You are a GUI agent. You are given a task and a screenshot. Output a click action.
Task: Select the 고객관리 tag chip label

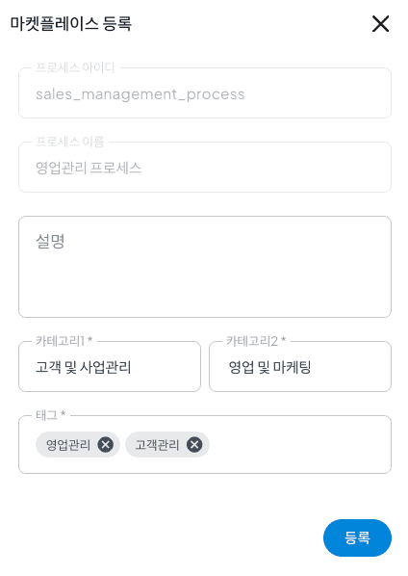(157, 445)
